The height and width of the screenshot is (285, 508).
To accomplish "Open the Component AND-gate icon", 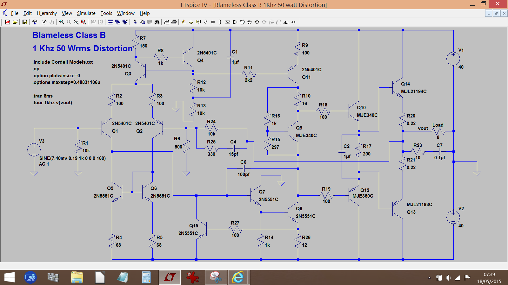I will pyautogui.click(x=235, y=22).
